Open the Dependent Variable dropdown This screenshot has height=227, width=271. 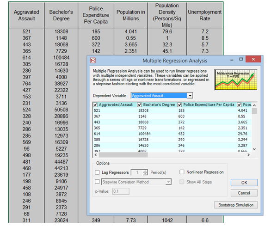(x=190, y=96)
